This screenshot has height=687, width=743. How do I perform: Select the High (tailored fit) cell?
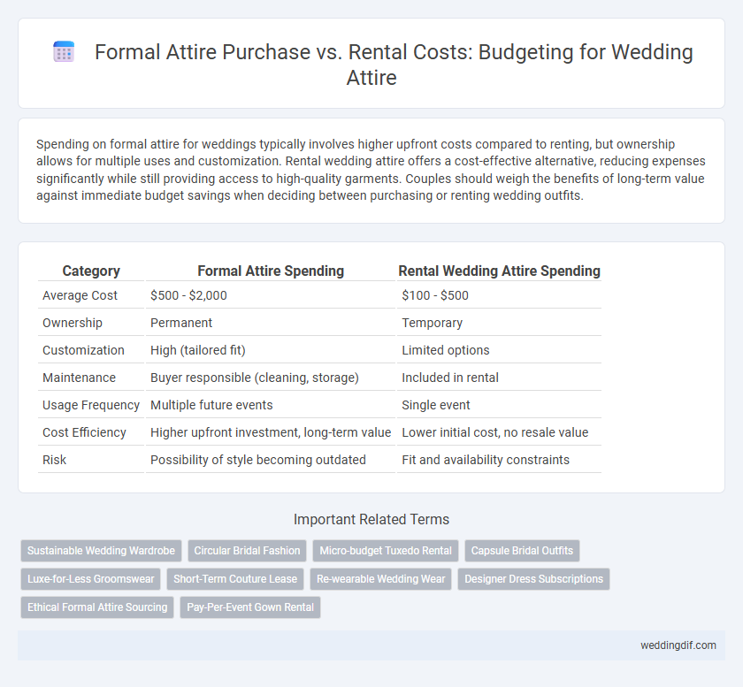[271, 350]
